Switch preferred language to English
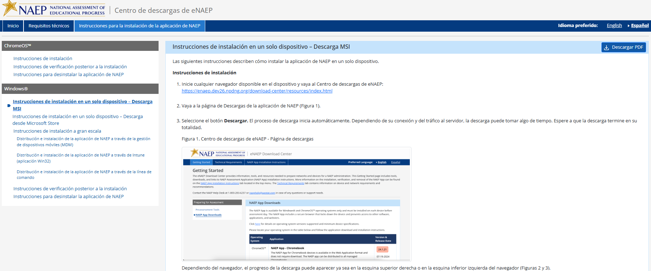The width and height of the screenshot is (651, 271). click(x=614, y=26)
